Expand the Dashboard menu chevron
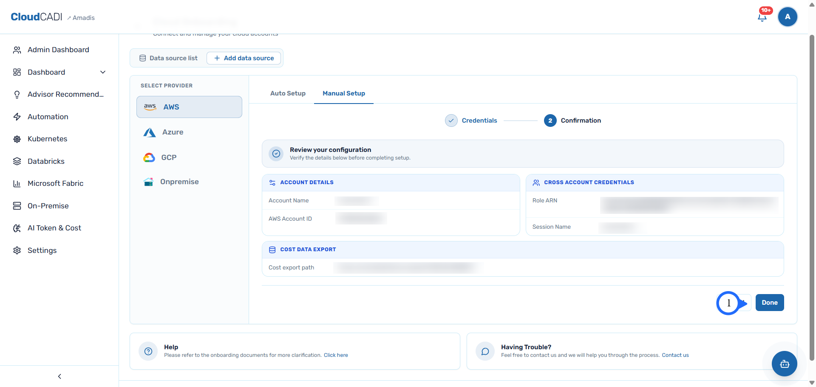The height and width of the screenshot is (387, 816). [x=103, y=72]
